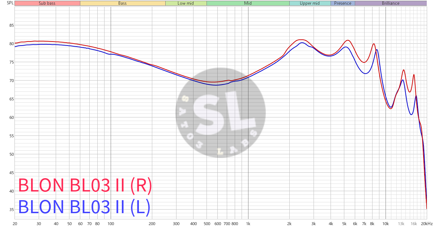Click the 40 Hz frequency axis label
The height and width of the screenshot is (228, 434).
(56, 223)
